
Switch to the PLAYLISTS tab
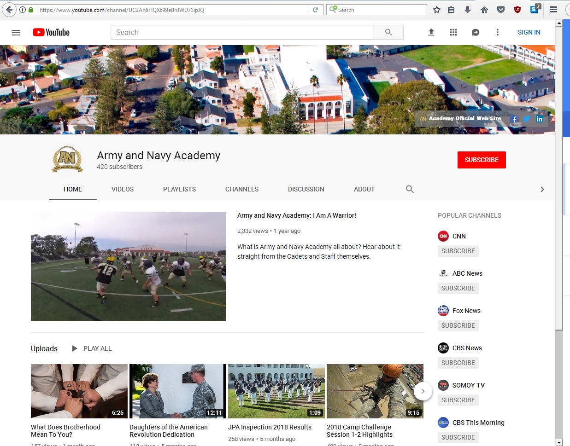[180, 189]
